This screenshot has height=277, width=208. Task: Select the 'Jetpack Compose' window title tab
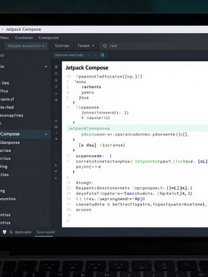pyautogui.click(x=23, y=29)
